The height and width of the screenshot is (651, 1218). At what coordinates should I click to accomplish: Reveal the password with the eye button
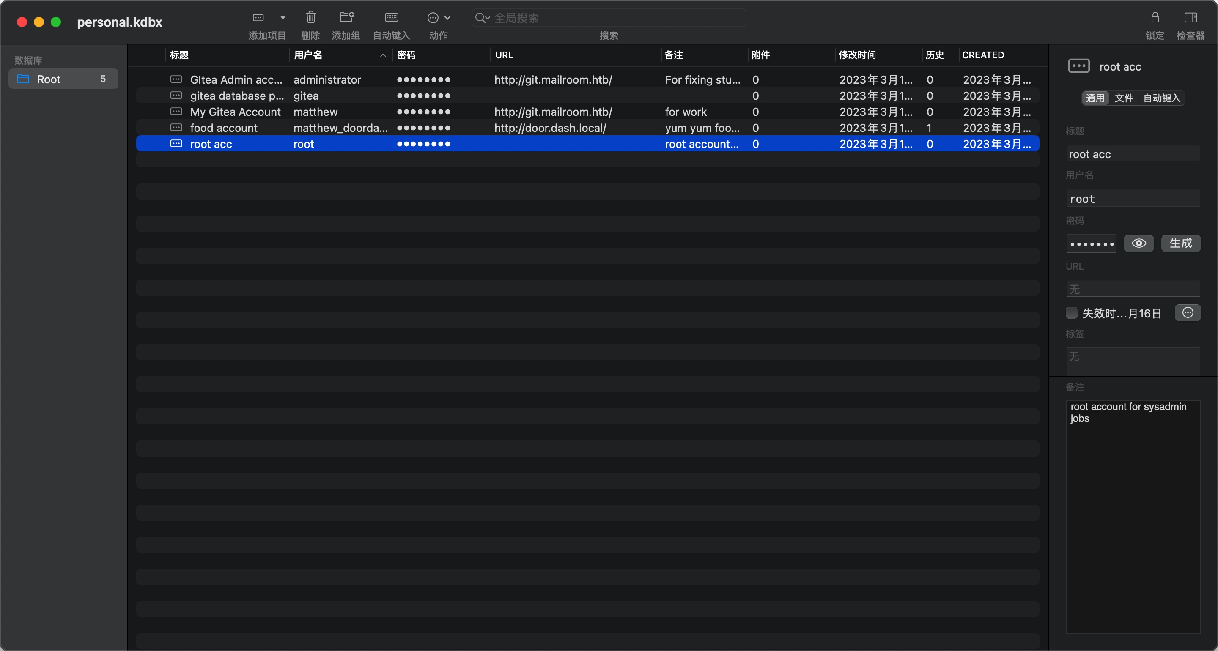point(1138,243)
